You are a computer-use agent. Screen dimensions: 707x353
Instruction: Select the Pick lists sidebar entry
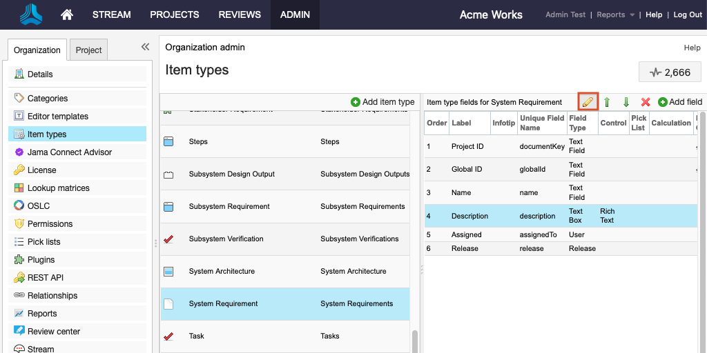click(43, 242)
